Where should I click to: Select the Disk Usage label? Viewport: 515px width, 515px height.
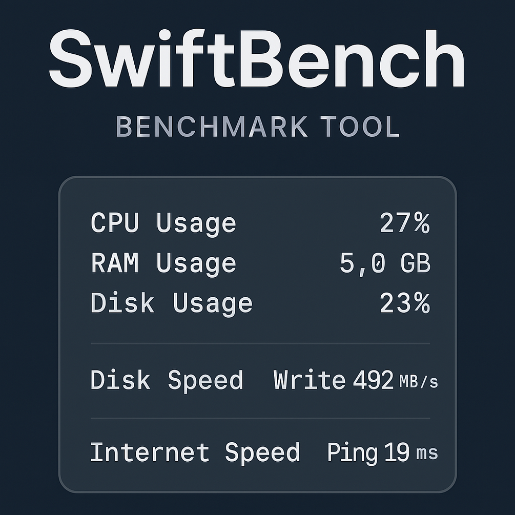pyautogui.click(x=172, y=303)
